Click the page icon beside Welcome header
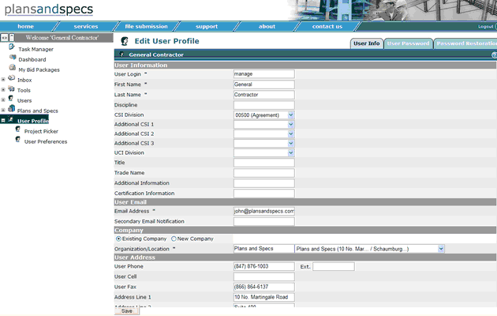 (11, 38)
